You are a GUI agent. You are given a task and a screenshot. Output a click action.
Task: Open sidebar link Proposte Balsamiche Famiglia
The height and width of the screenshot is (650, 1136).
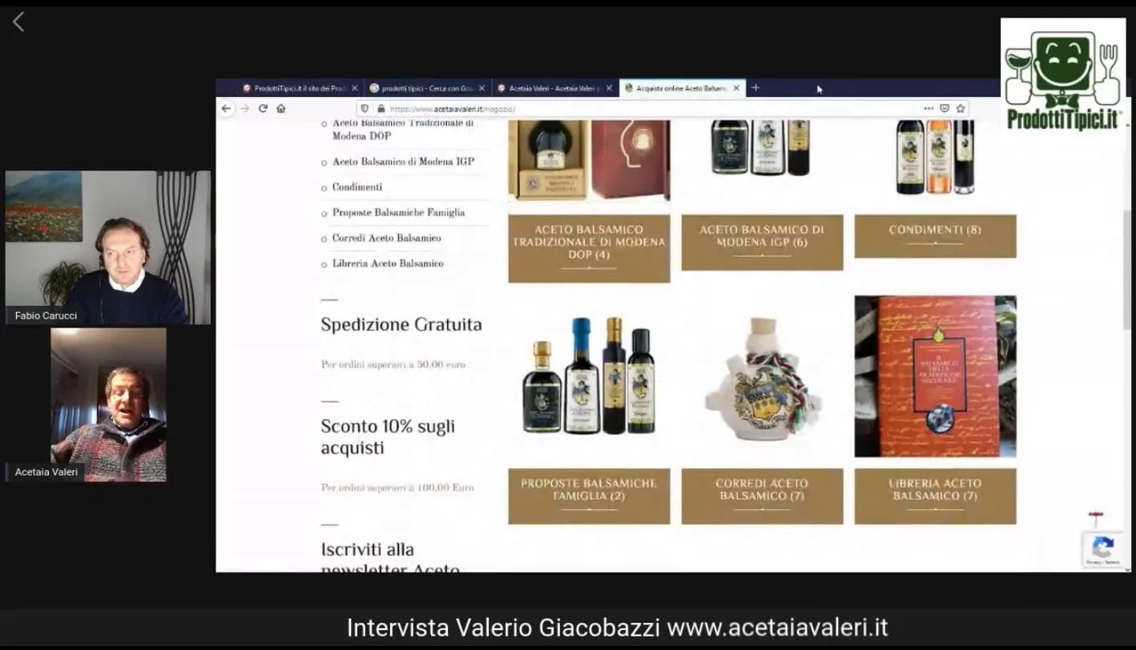coord(398,213)
